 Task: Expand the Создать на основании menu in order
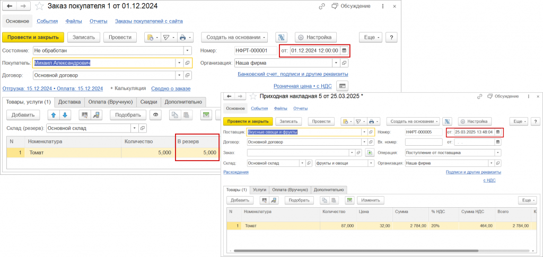pos(234,37)
